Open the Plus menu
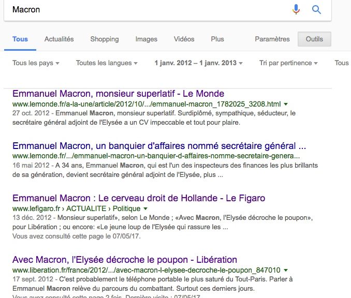 (x=217, y=39)
